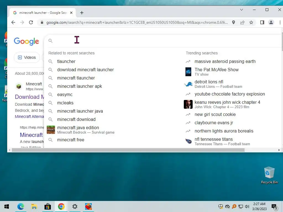Click the volume speaker tray icon

pyautogui.click(x=247, y=206)
